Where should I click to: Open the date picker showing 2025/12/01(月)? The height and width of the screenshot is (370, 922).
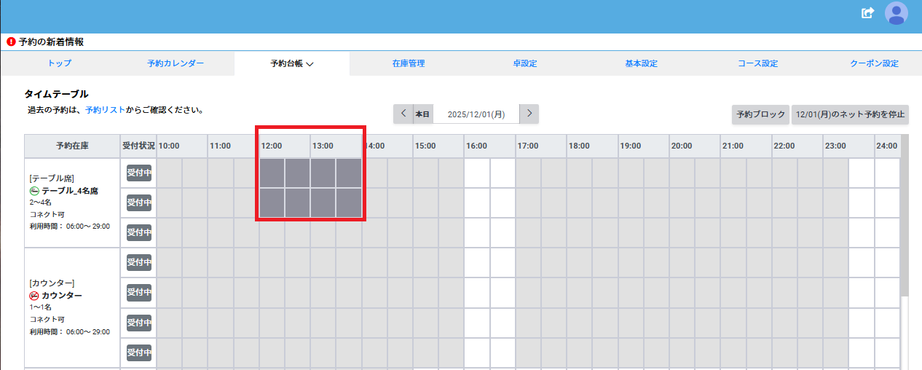point(476,114)
